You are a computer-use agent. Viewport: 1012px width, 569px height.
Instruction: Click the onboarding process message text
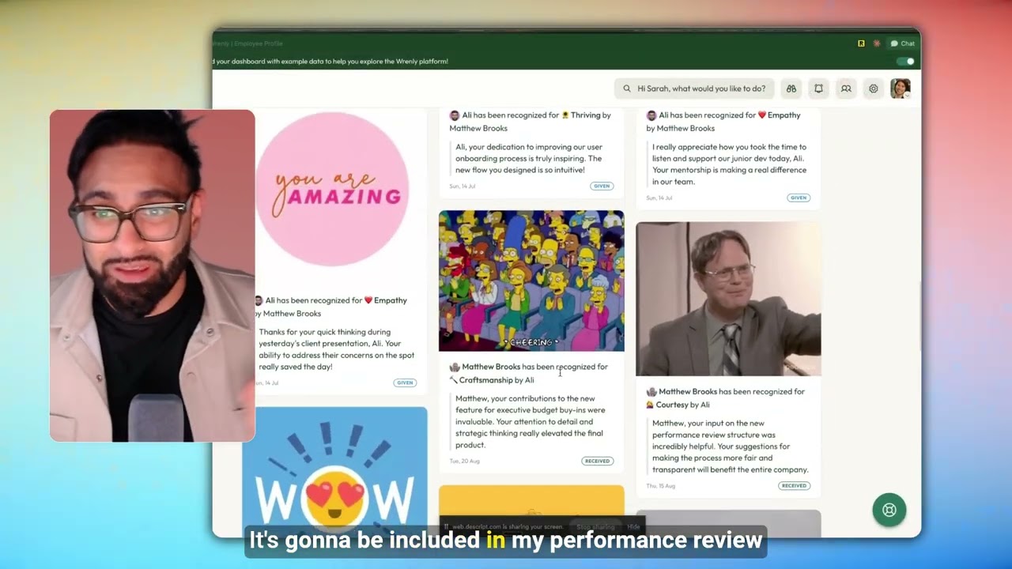[529, 158]
